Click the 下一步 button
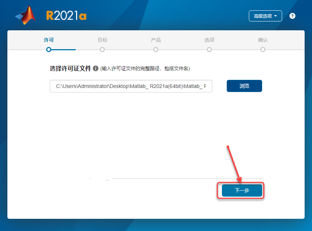Viewport: 312px width, 231px height. 242,190
